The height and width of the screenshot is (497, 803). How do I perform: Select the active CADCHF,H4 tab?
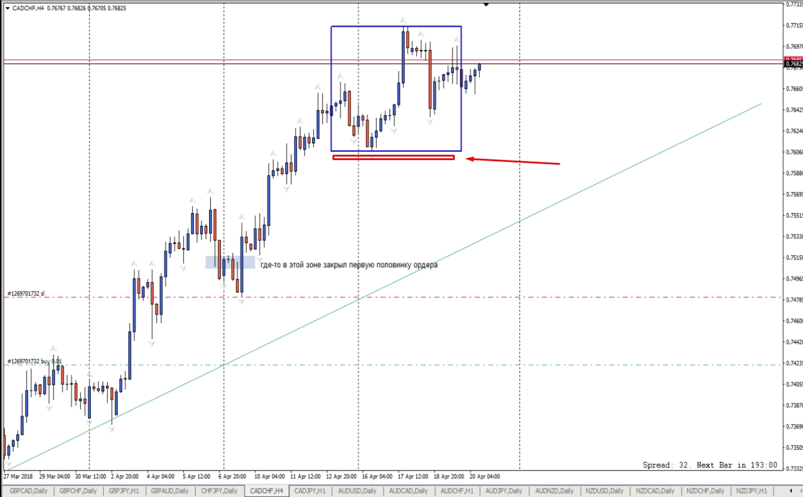267,491
